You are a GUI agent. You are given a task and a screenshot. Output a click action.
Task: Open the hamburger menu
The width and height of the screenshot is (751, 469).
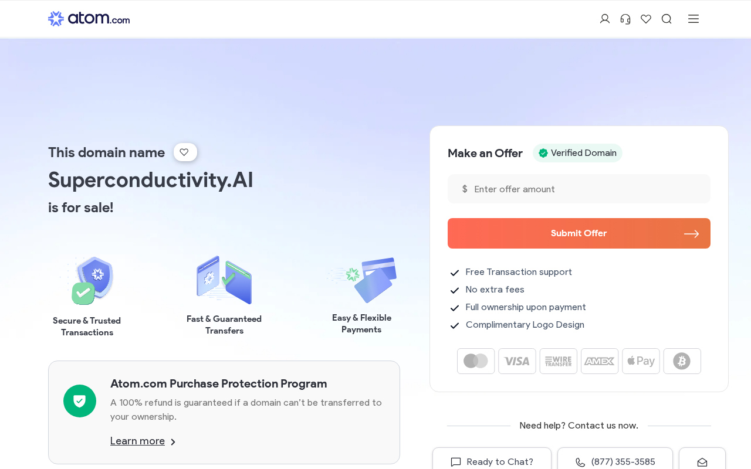[x=694, y=19]
